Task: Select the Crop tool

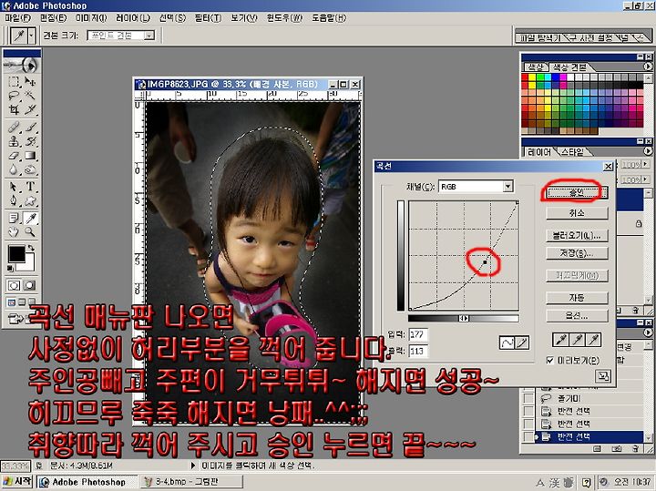Action: pyautogui.click(x=14, y=109)
